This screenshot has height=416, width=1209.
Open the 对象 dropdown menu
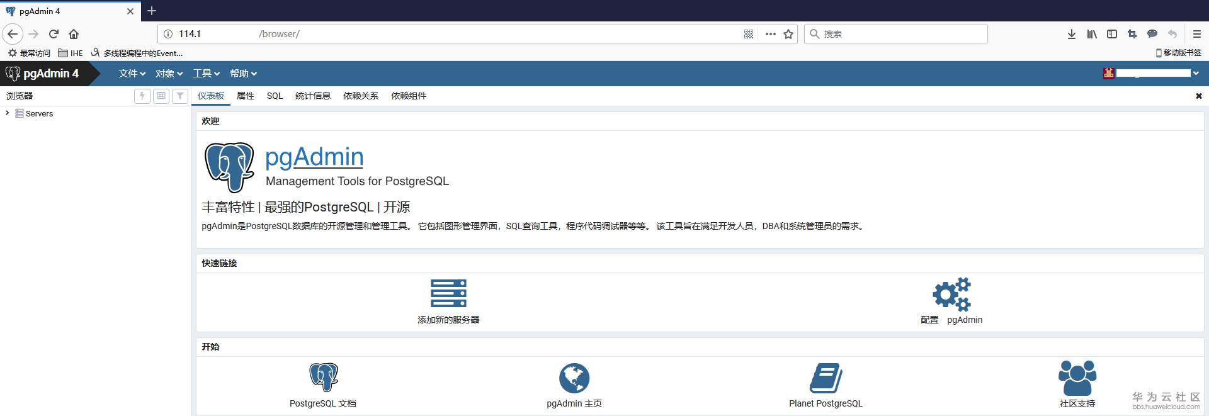pos(169,74)
